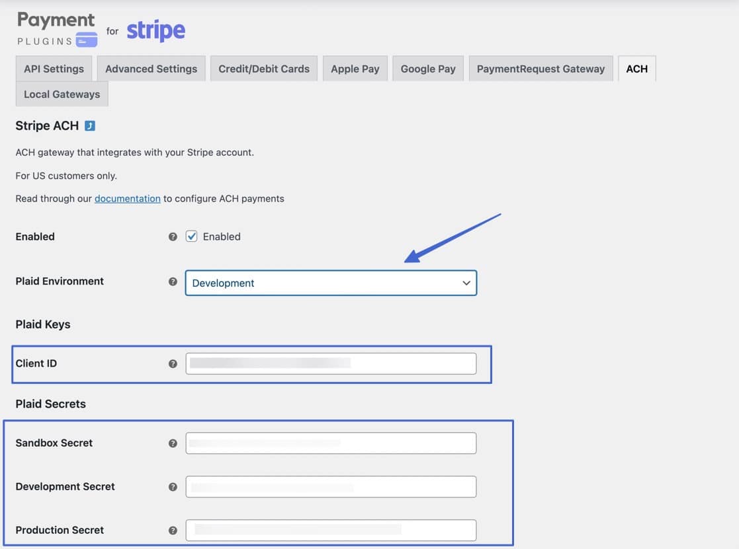Click the help icon next to Client ID
This screenshot has height=549, width=739.
click(173, 363)
